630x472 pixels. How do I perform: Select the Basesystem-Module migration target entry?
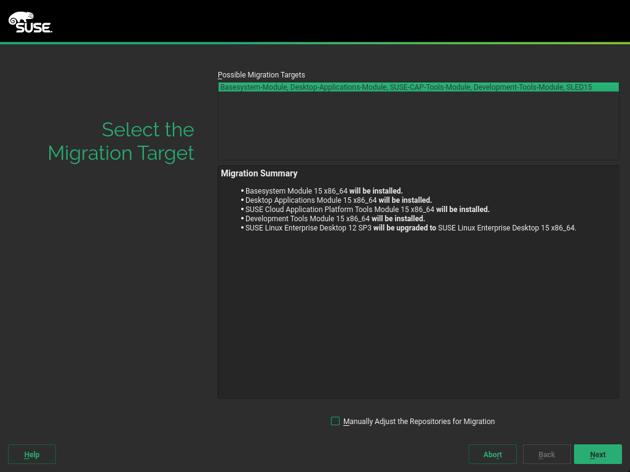pos(406,87)
